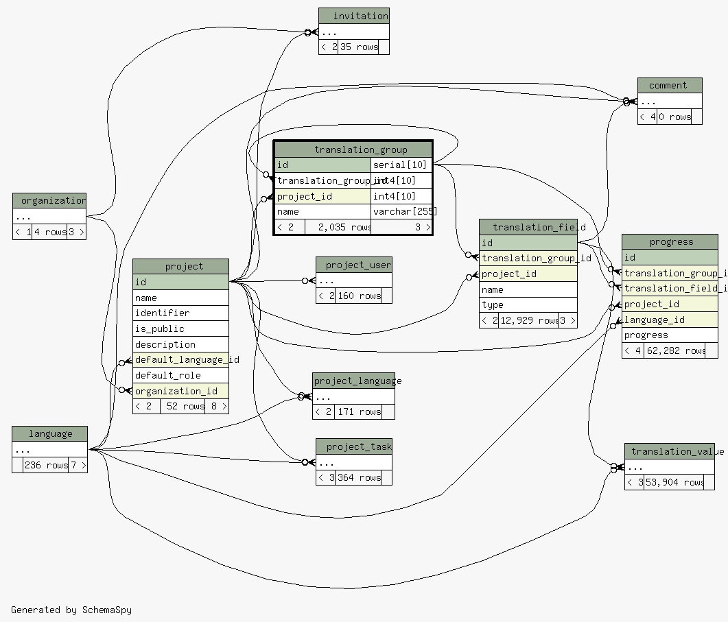Open the project_task table header
Screen dimensions: 728x622
354,446
